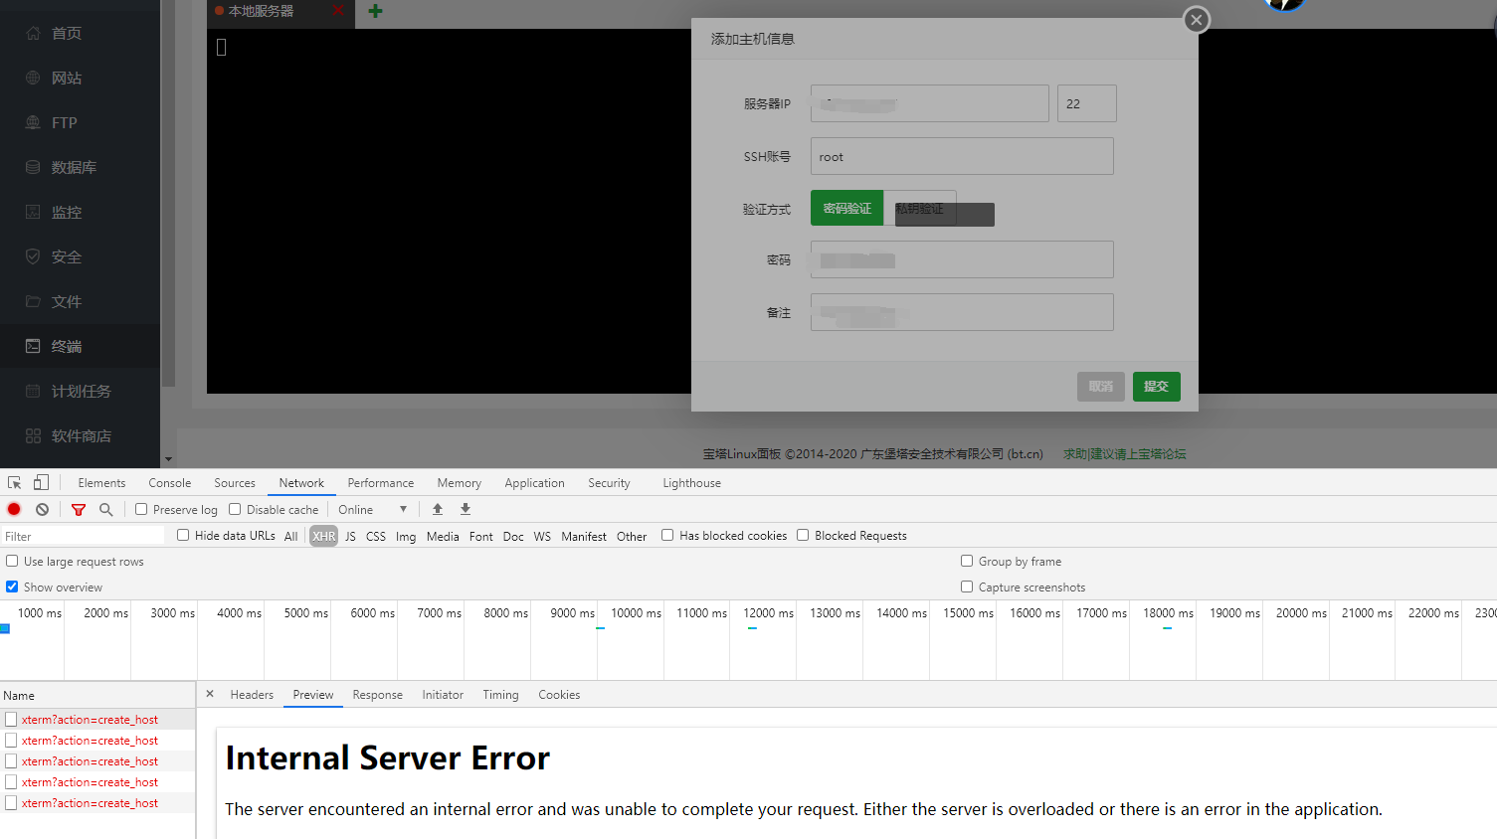Open the Cookies tab of request
The width and height of the screenshot is (1497, 839).
(x=559, y=695)
